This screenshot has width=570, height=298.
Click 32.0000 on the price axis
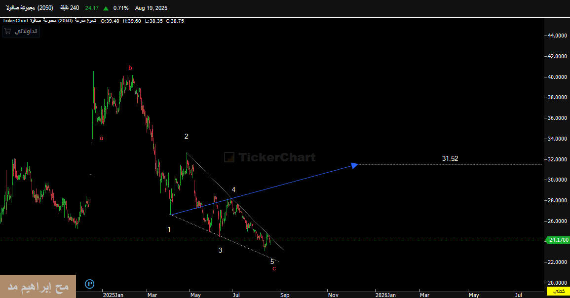[557, 159]
